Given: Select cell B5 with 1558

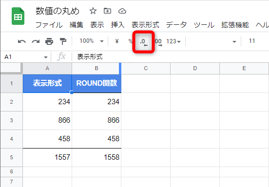Looking at the screenshot, I should click(96, 157).
